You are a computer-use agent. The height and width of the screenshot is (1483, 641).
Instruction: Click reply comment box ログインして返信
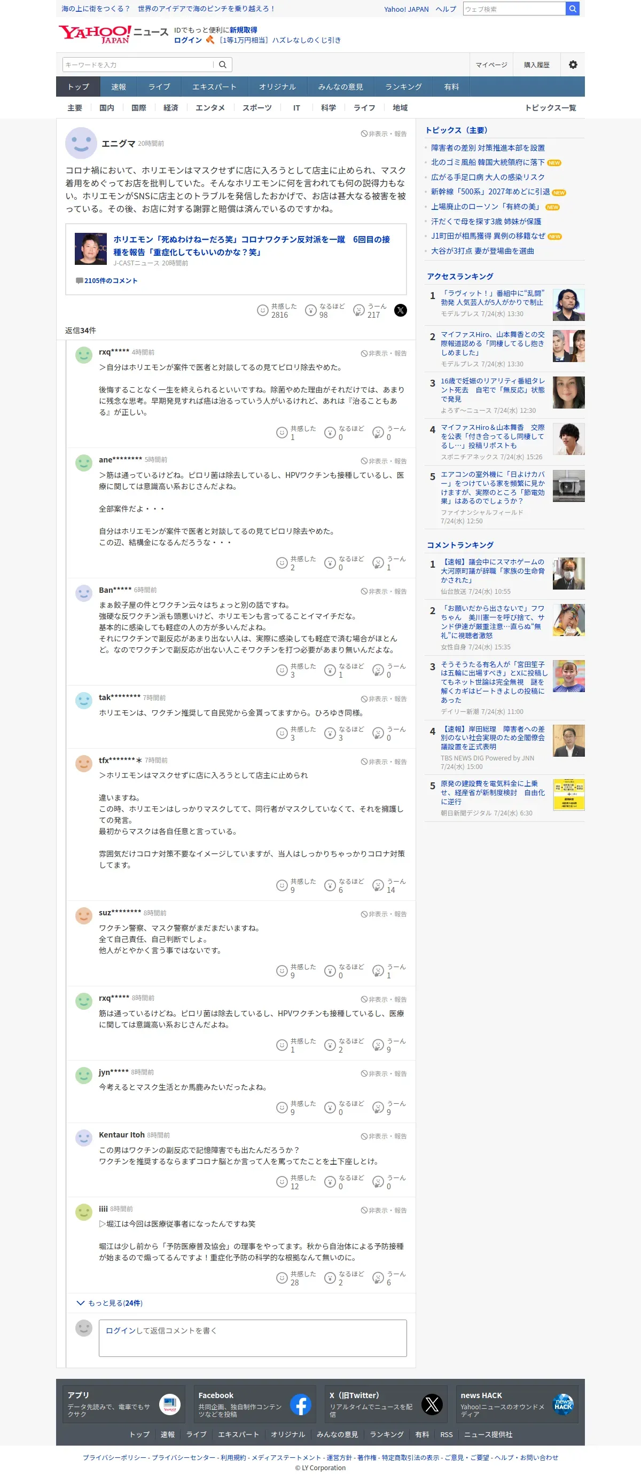pyautogui.click(x=252, y=1338)
